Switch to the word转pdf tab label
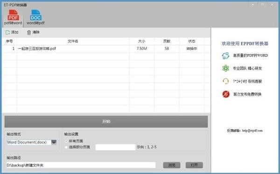Image resolution: width=280 pixels, height=174 pixels. tap(35, 23)
